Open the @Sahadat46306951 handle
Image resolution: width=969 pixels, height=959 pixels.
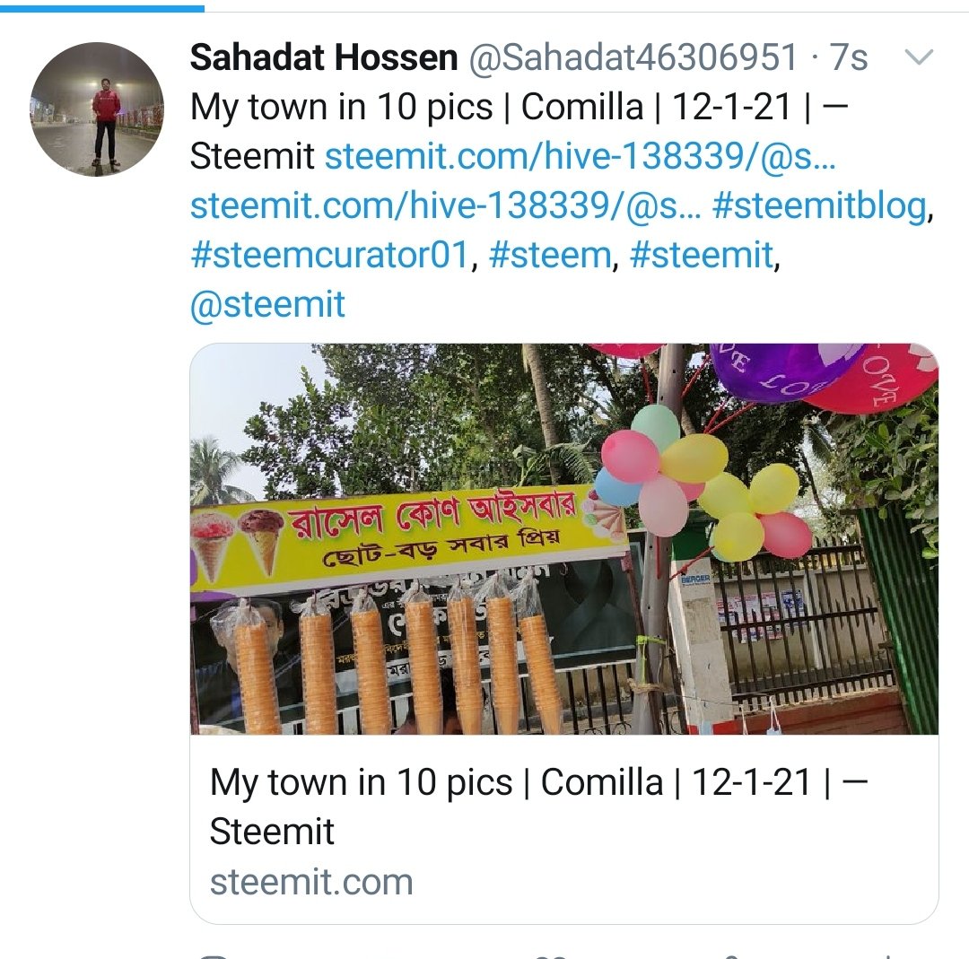(x=633, y=57)
